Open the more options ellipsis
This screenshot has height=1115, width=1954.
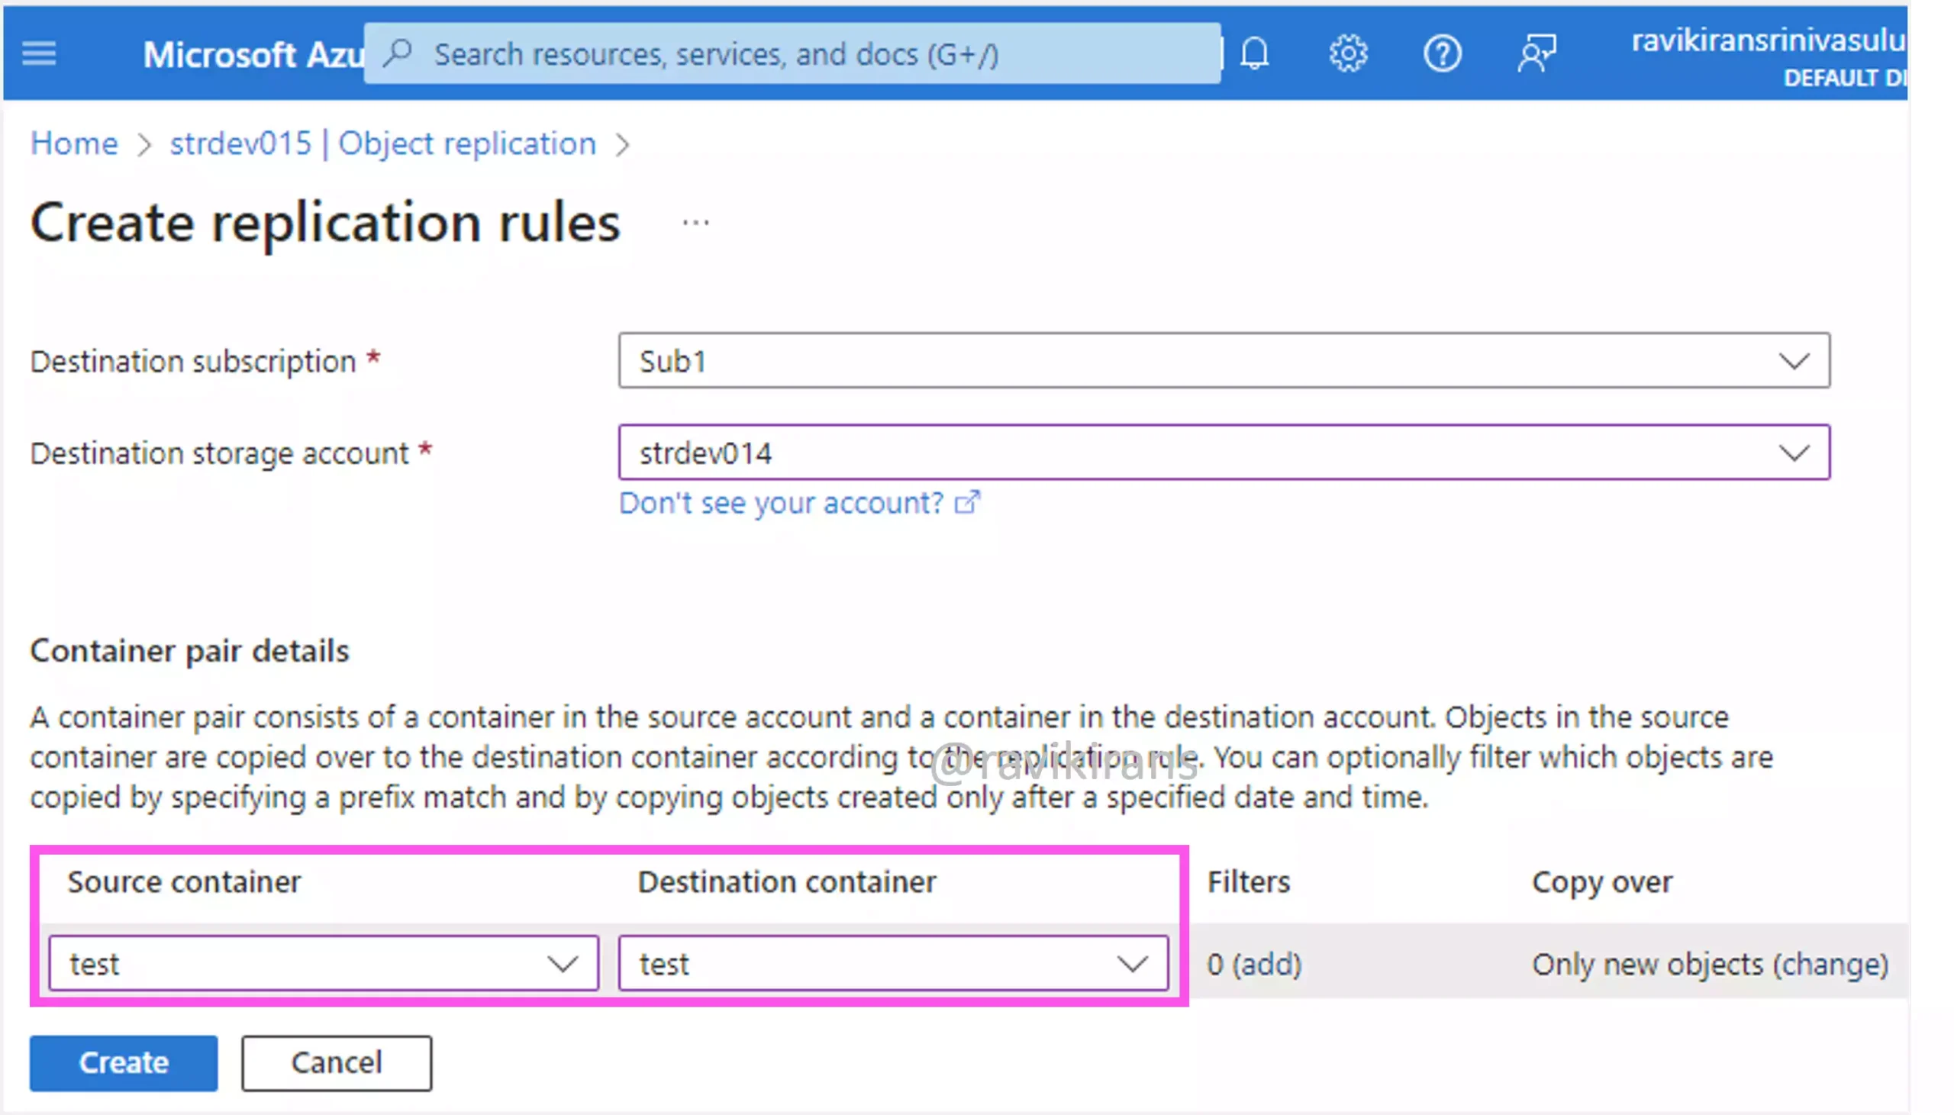(695, 223)
